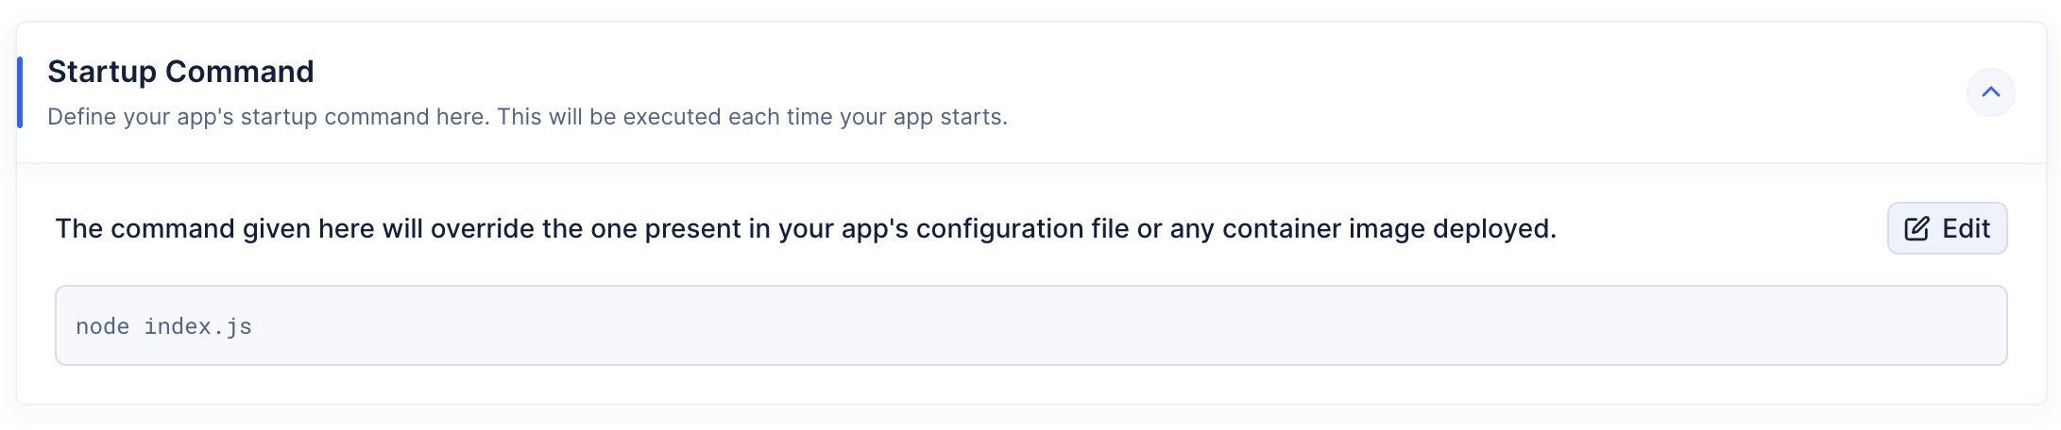Click "configuration file" in the override note

click(x=1022, y=229)
